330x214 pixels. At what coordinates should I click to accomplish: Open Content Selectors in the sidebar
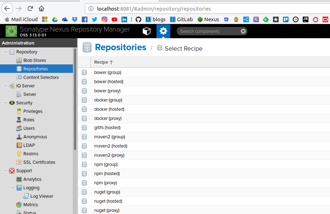point(36,77)
